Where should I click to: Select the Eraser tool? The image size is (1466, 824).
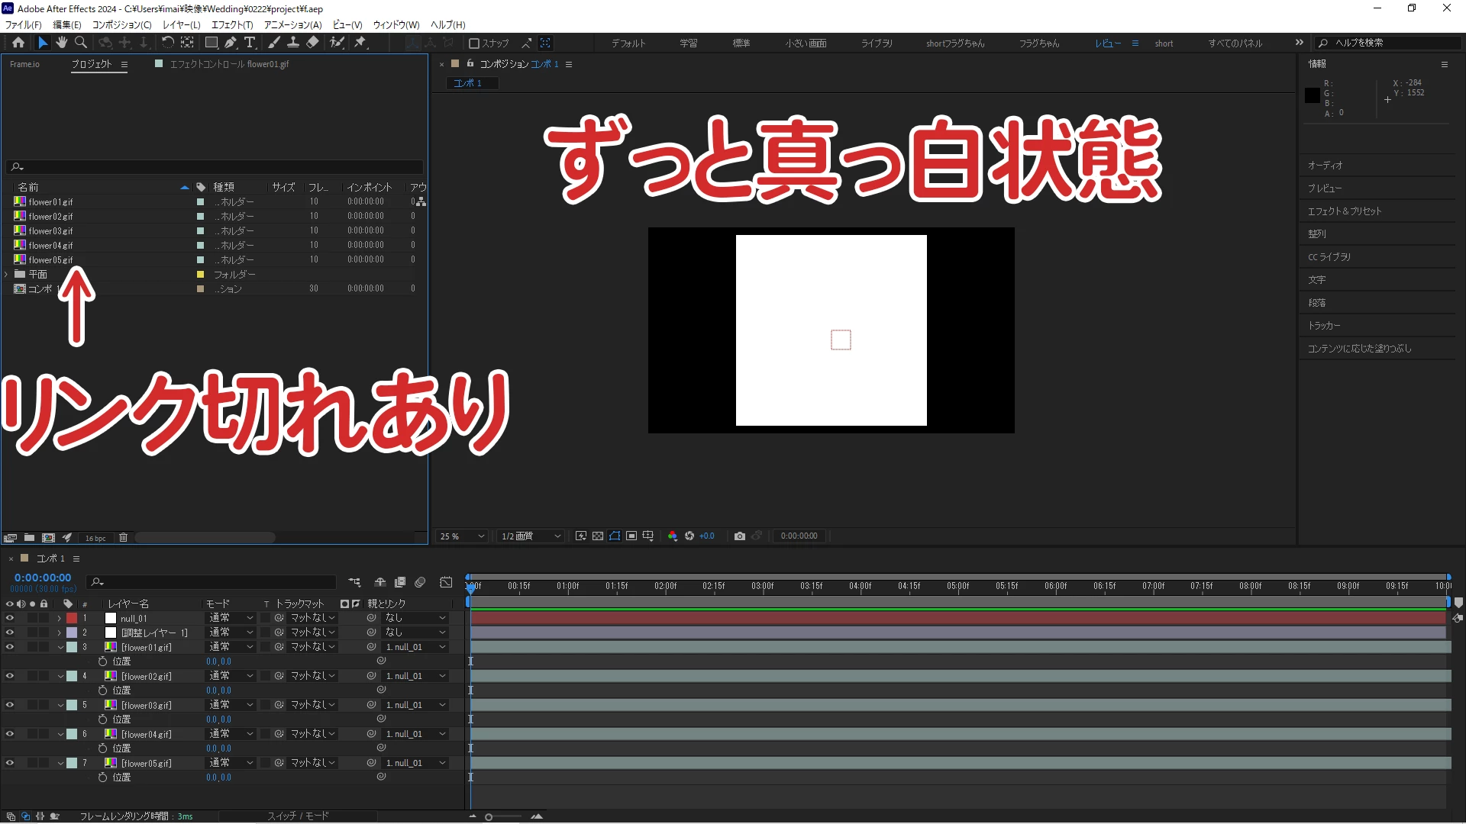[x=312, y=43]
